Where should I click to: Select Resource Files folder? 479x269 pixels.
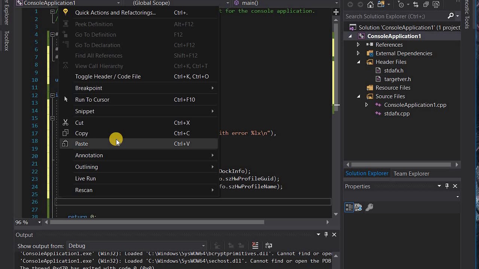click(393, 87)
